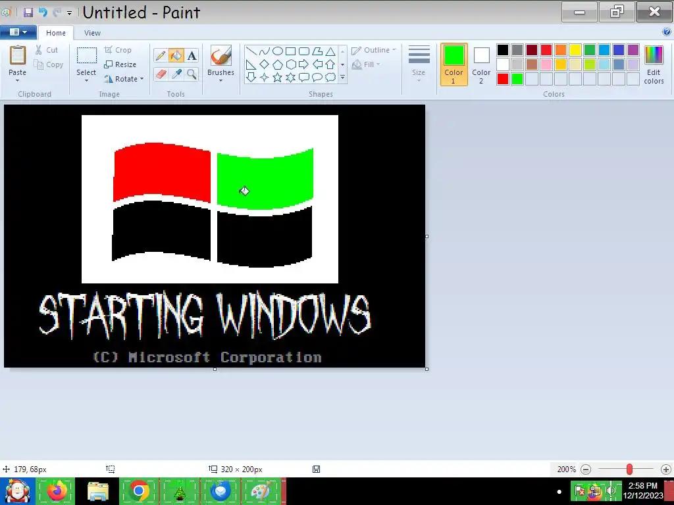Open File Explorer from the taskbar
This screenshot has height=505, width=674.
coord(97,491)
